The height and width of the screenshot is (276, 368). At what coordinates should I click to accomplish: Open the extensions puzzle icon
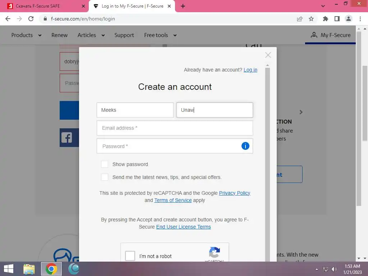pyautogui.click(x=325, y=19)
